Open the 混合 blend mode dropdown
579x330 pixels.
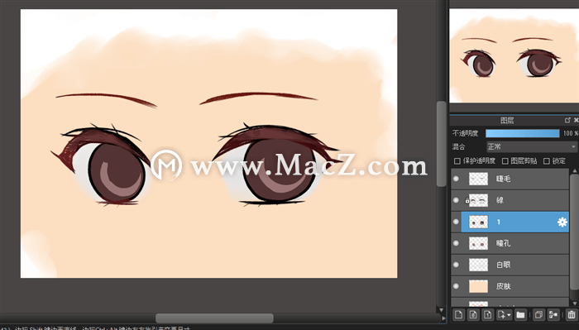coord(531,146)
